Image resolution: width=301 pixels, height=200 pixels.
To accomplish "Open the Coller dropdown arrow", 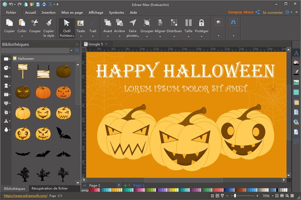I will (x=22, y=35).
